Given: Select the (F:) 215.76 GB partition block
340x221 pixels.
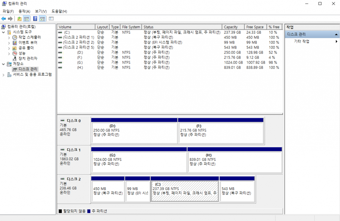Looking at the screenshot, I should click(221, 131).
